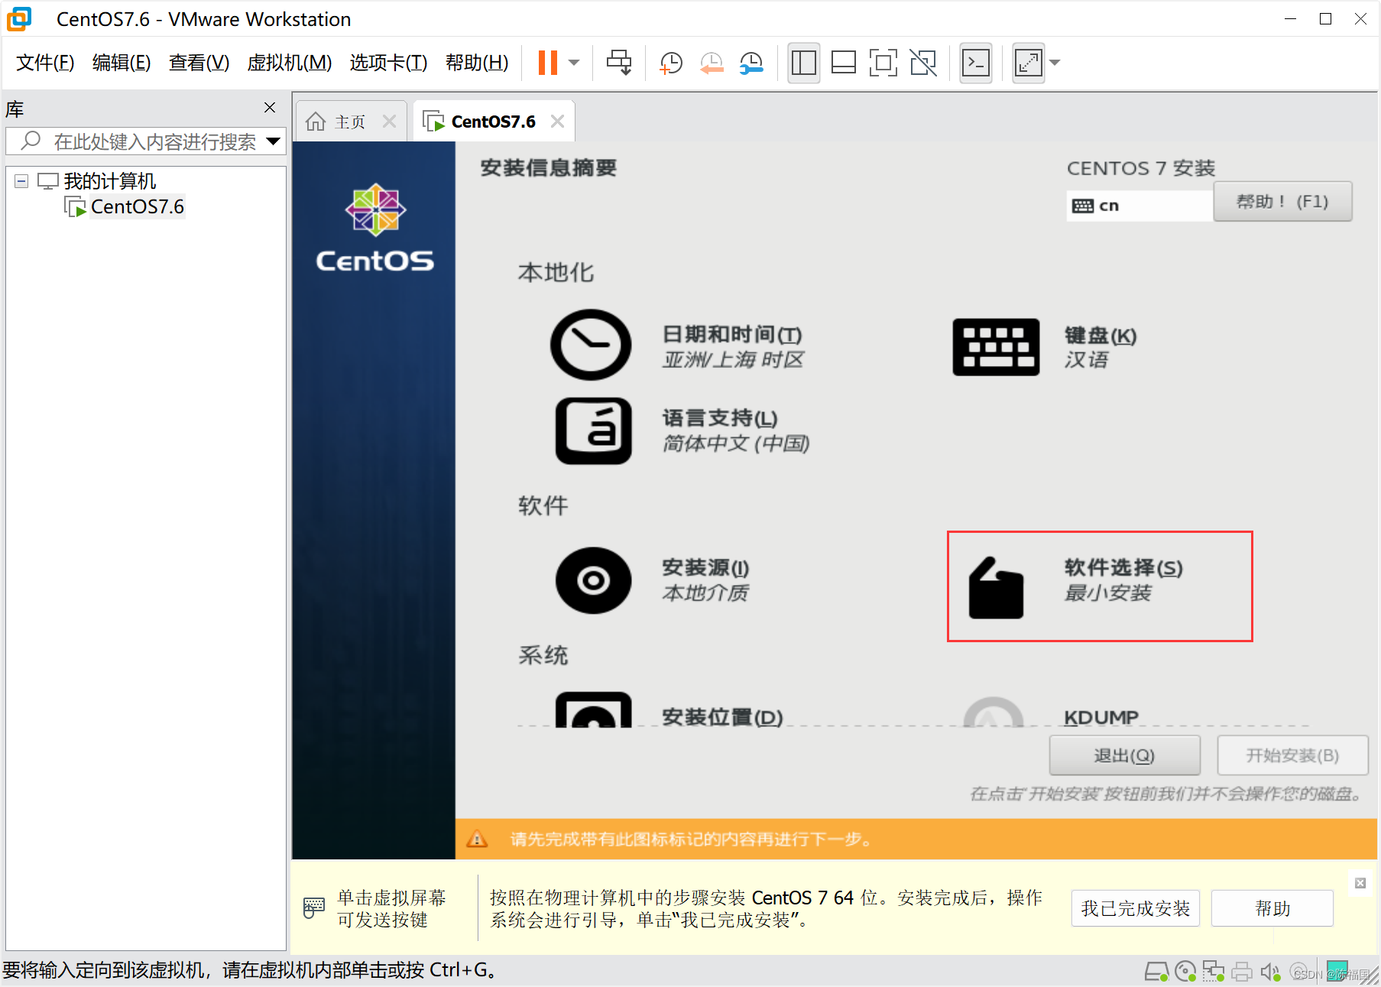
Task: Close the 主页 tab
Action: 389,122
